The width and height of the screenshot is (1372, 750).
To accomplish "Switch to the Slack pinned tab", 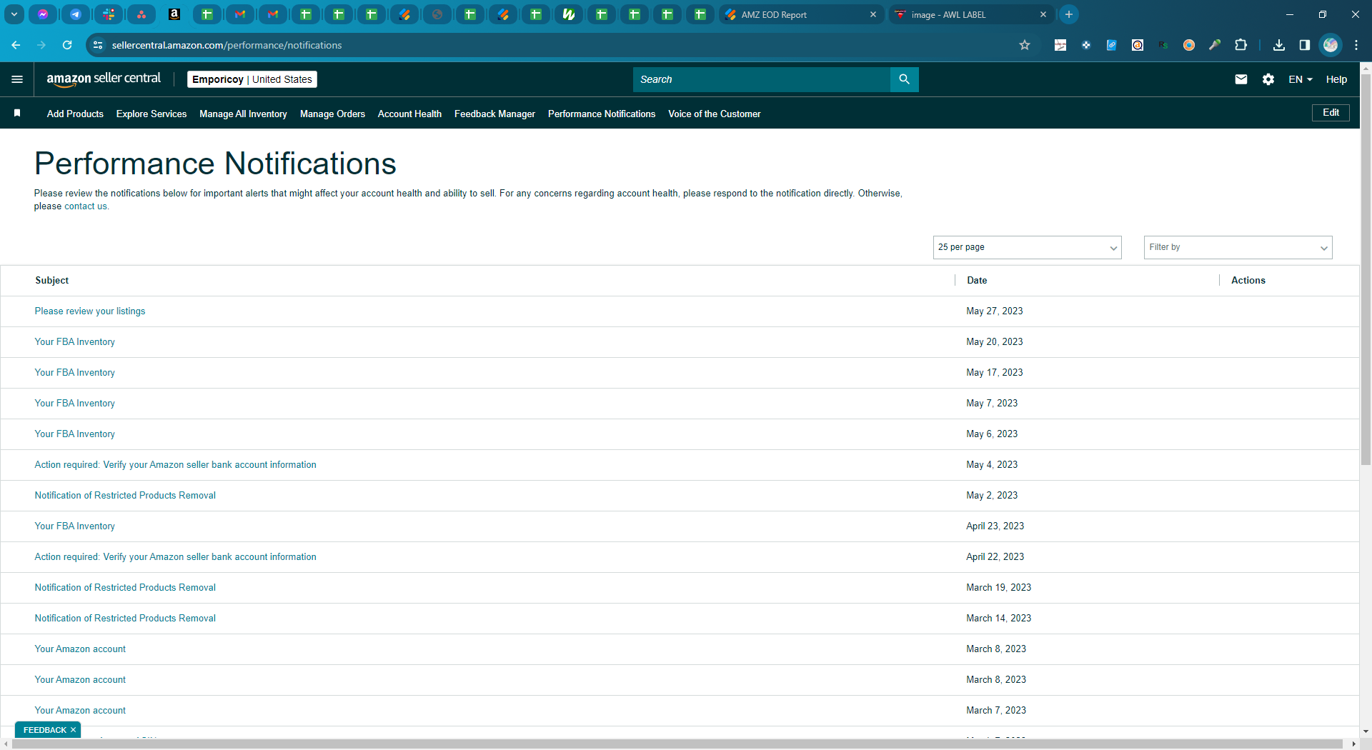I will tap(109, 14).
